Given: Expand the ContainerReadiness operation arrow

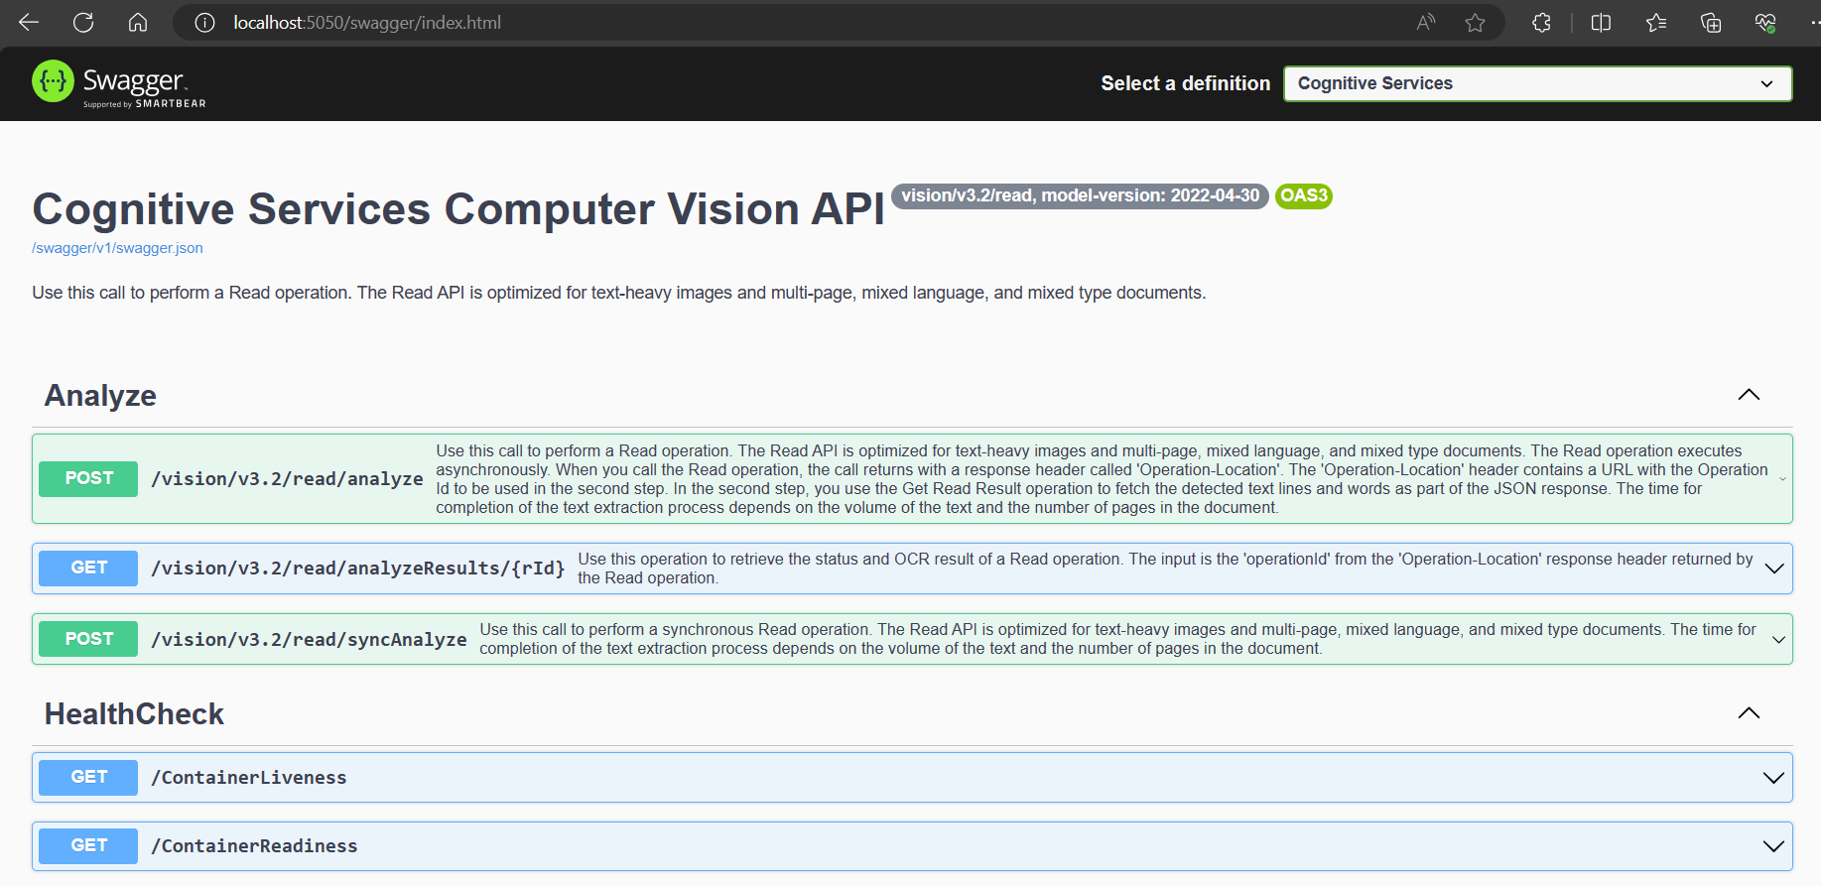Looking at the screenshot, I should [1773, 846].
